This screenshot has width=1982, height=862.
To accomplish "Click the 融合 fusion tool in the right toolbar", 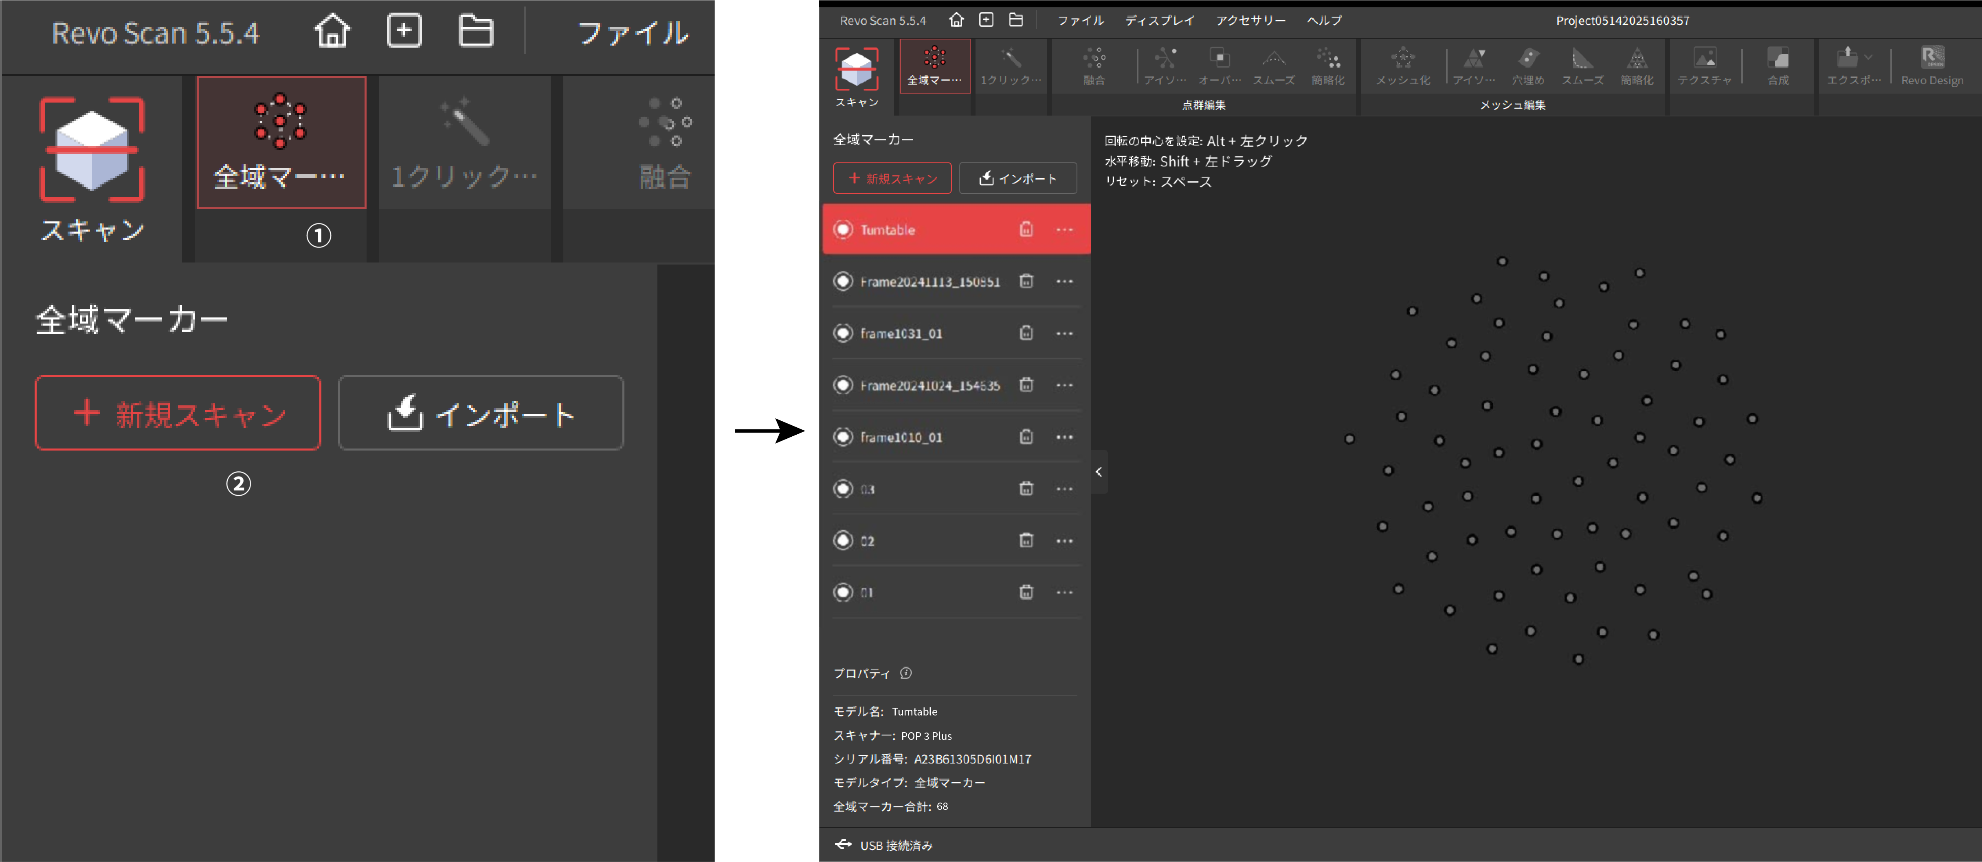I will click(x=1093, y=66).
